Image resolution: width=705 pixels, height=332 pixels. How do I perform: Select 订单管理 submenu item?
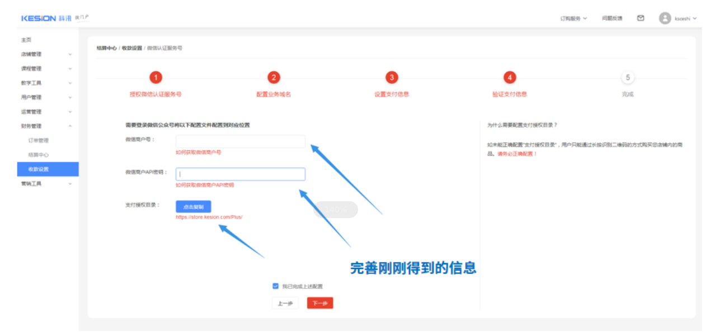pos(39,140)
